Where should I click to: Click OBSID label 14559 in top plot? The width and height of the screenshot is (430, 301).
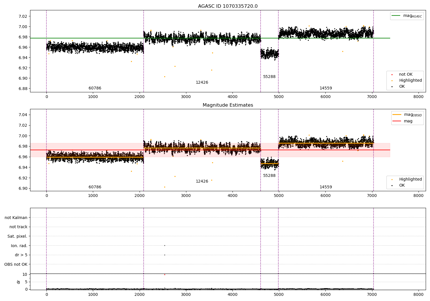click(326, 88)
